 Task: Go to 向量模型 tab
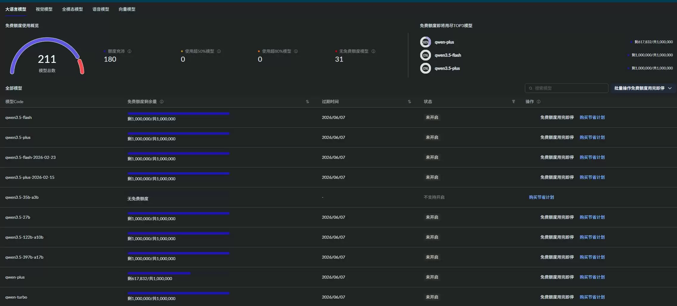click(127, 9)
